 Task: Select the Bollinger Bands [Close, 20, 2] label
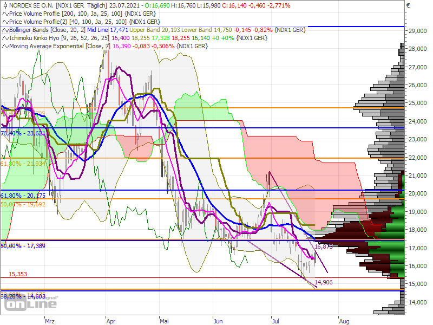pyautogui.click(x=47, y=30)
